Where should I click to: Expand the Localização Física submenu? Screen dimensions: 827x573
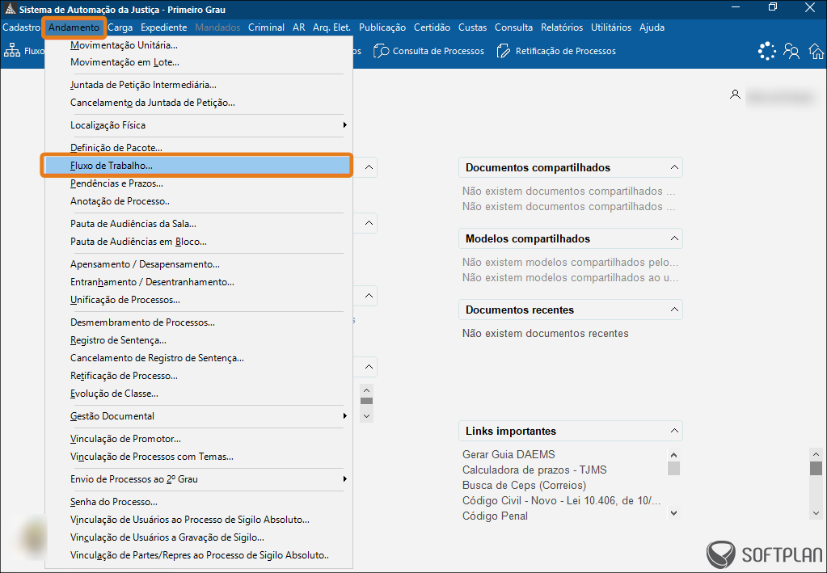344,125
